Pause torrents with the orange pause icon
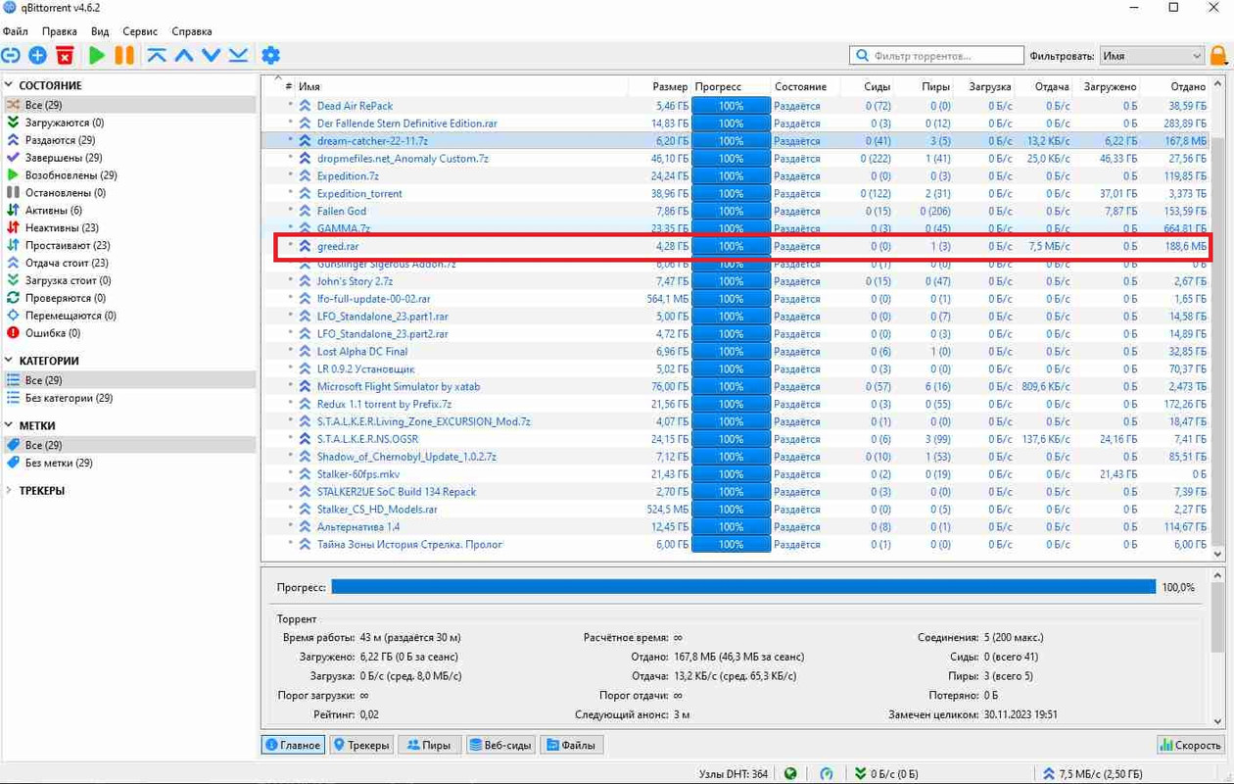 click(124, 56)
